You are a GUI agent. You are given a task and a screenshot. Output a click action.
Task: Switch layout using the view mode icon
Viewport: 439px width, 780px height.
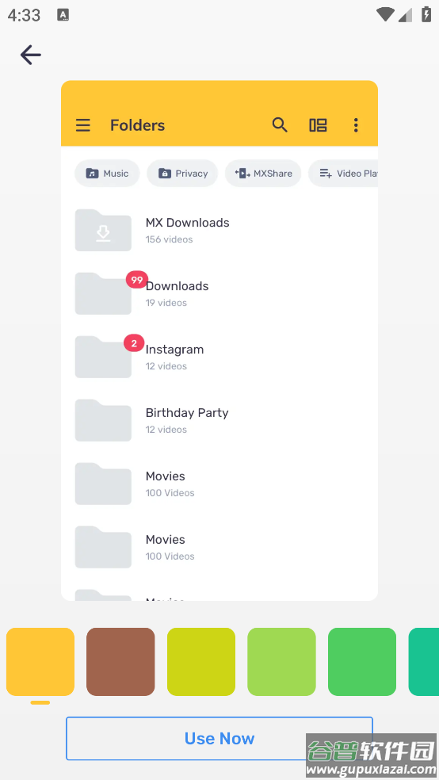tap(319, 125)
